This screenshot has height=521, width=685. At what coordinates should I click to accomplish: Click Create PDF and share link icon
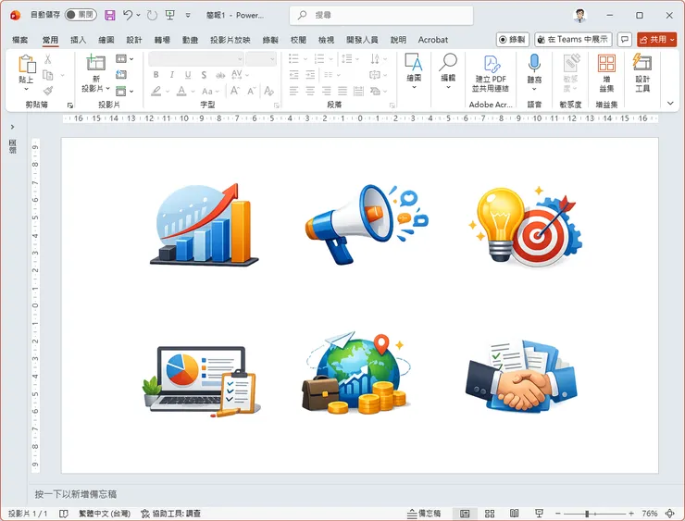[491, 64]
